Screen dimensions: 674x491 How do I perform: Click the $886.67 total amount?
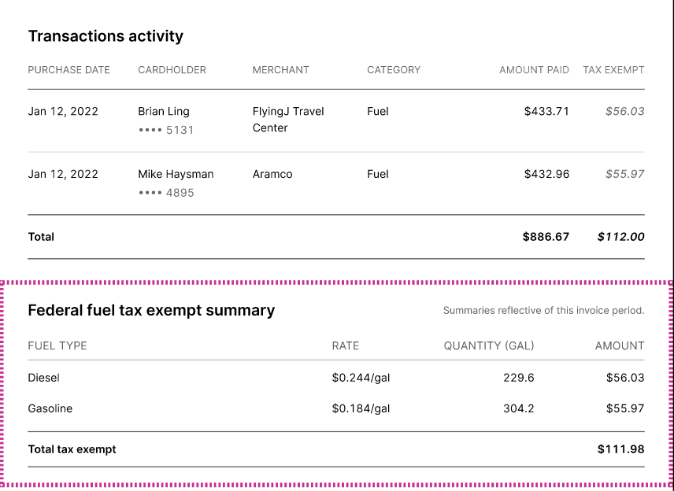pyautogui.click(x=546, y=237)
